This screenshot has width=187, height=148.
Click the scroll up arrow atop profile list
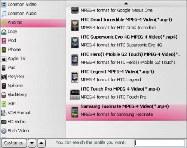tap(126, 3)
